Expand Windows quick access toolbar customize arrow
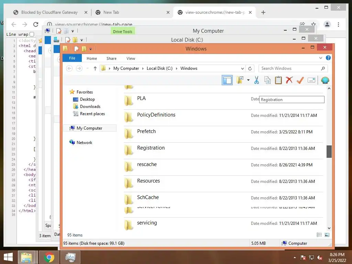This screenshot has height=264, width=352. 90,49
